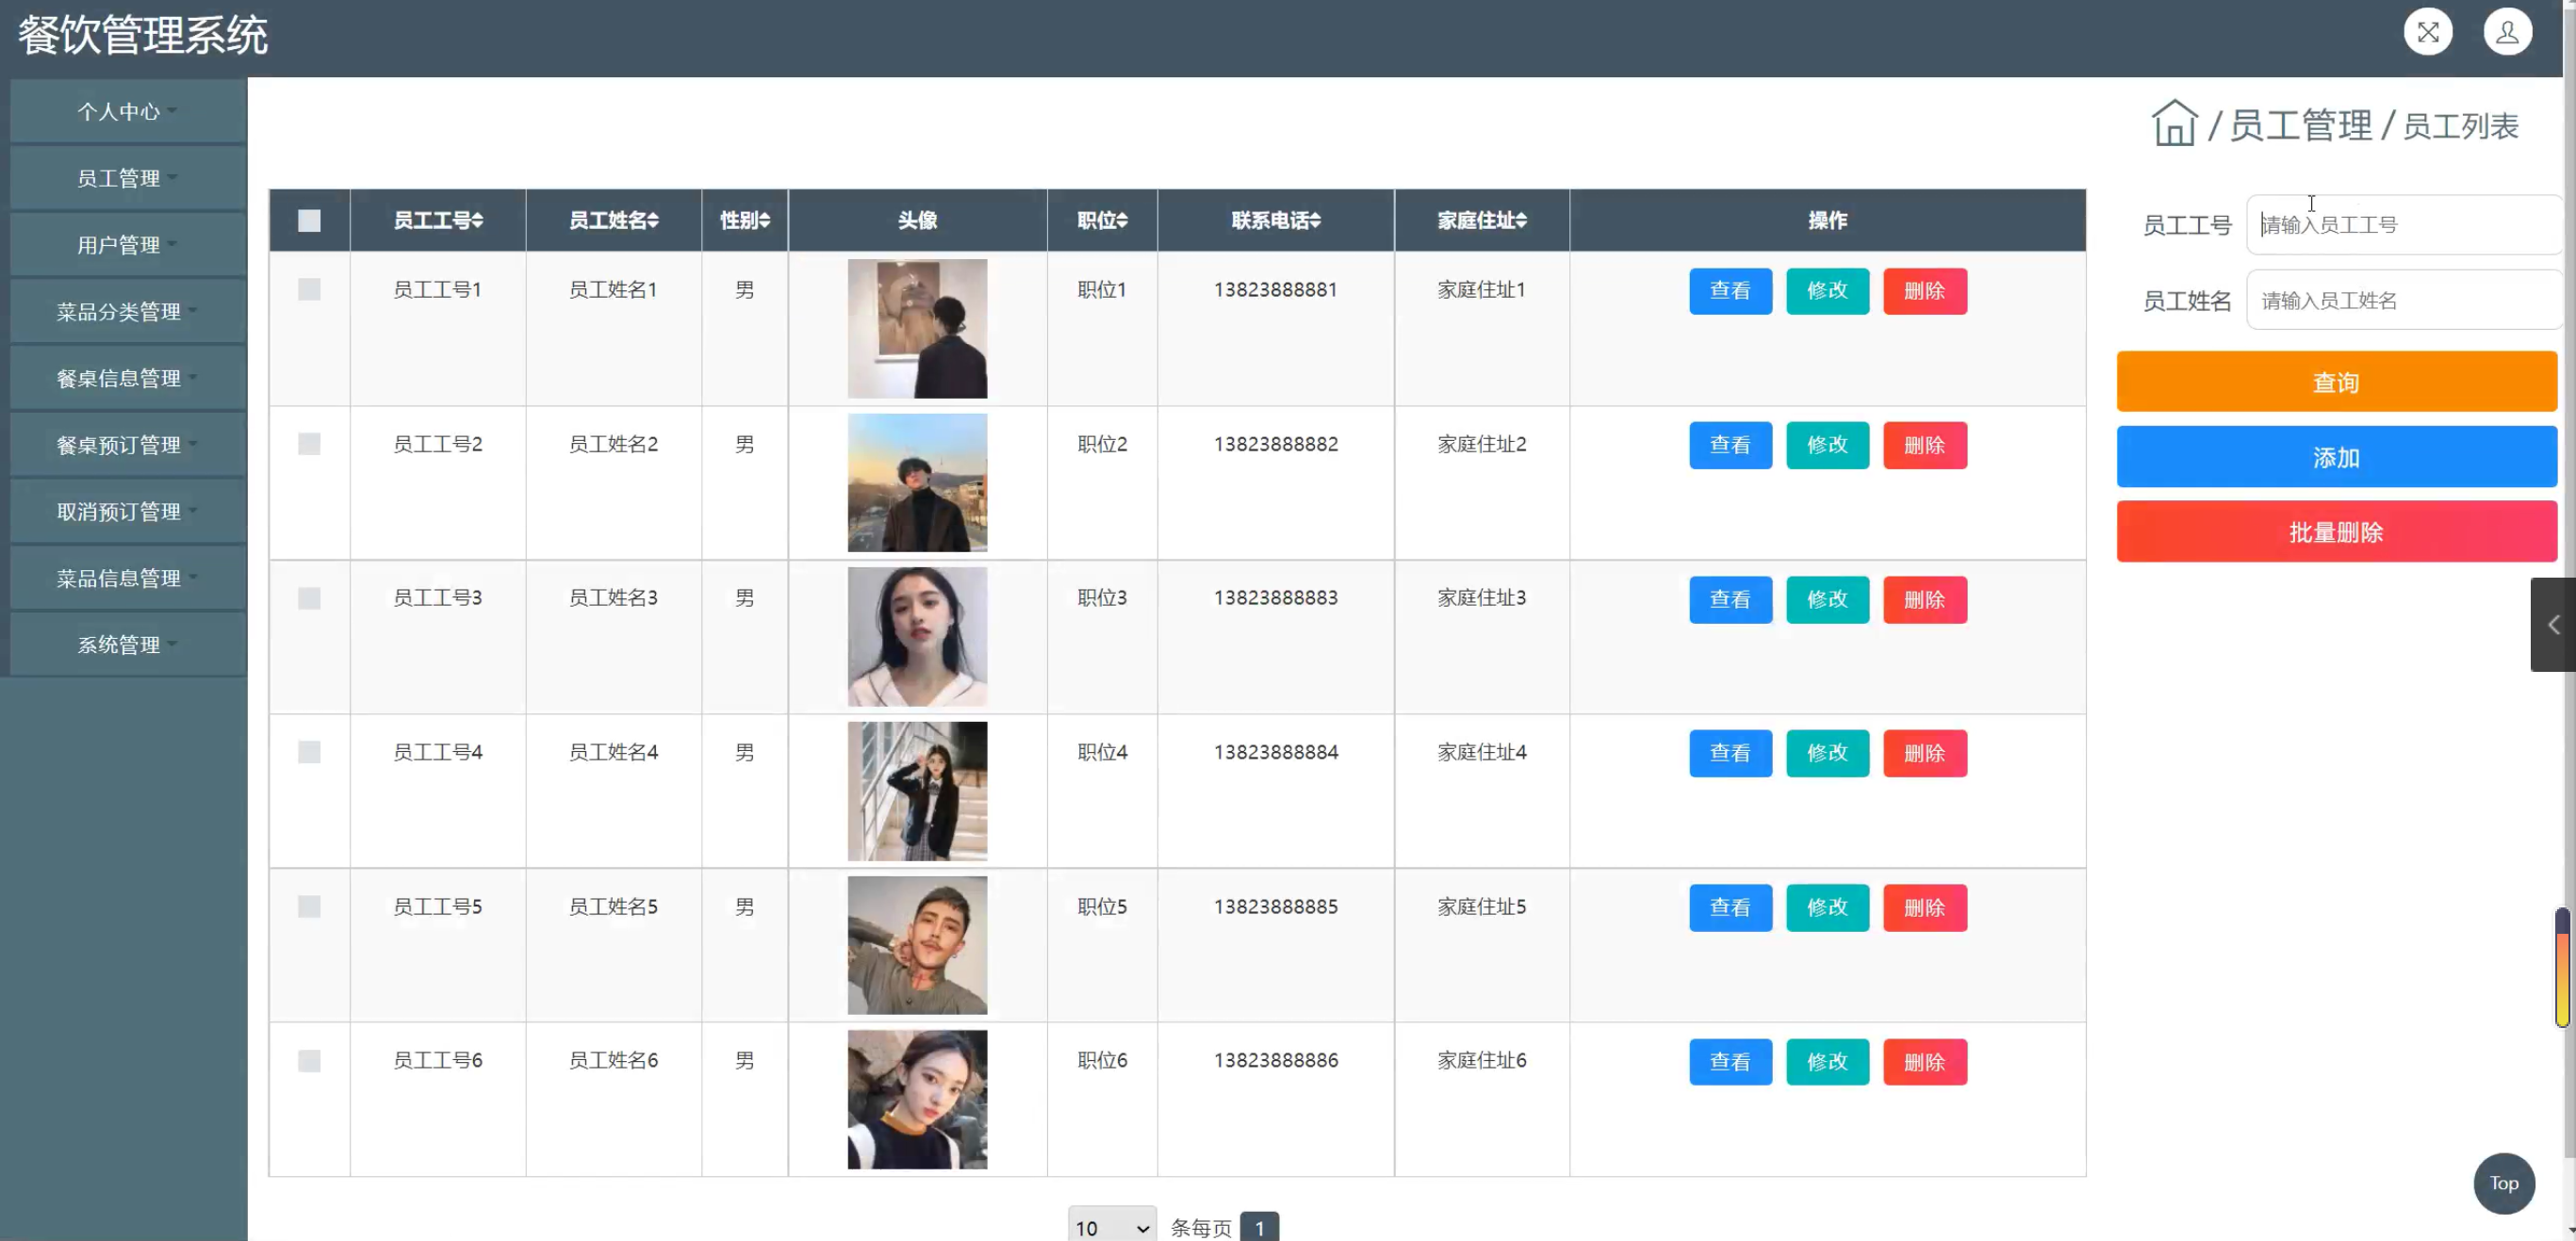Expand the collapsed side panel arrow
The image size is (2576, 1241).
(2553, 625)
